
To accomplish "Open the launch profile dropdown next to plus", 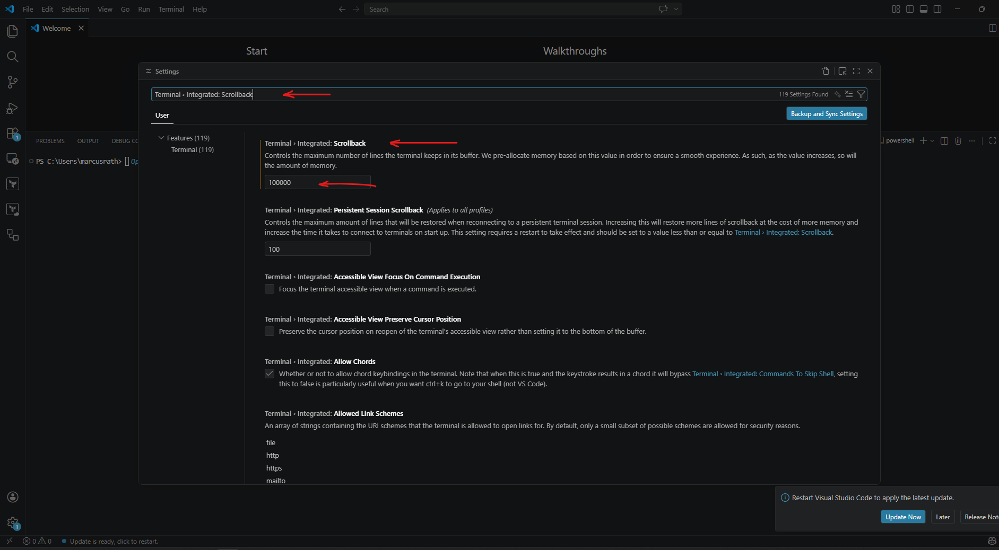I will (932, 140).
